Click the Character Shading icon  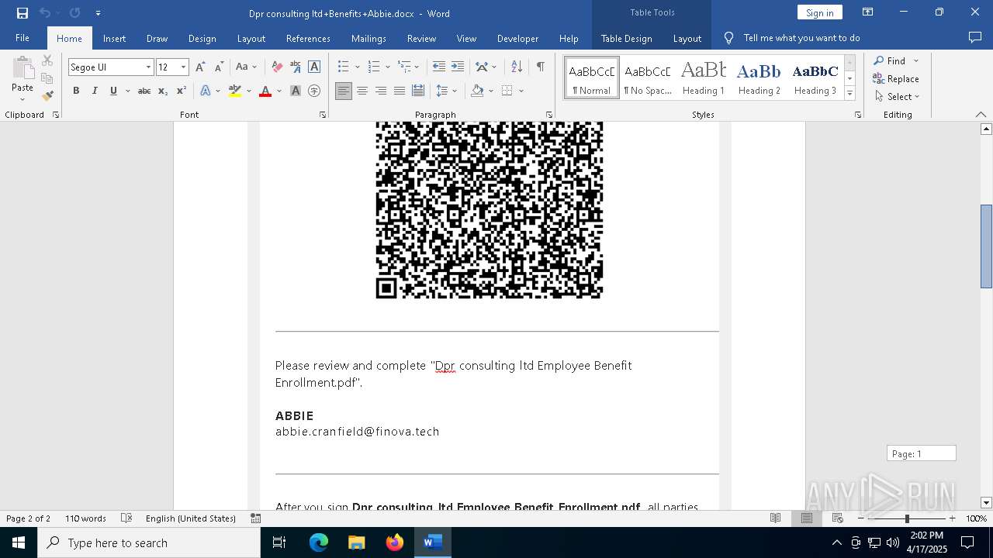(x=296, y=91)
